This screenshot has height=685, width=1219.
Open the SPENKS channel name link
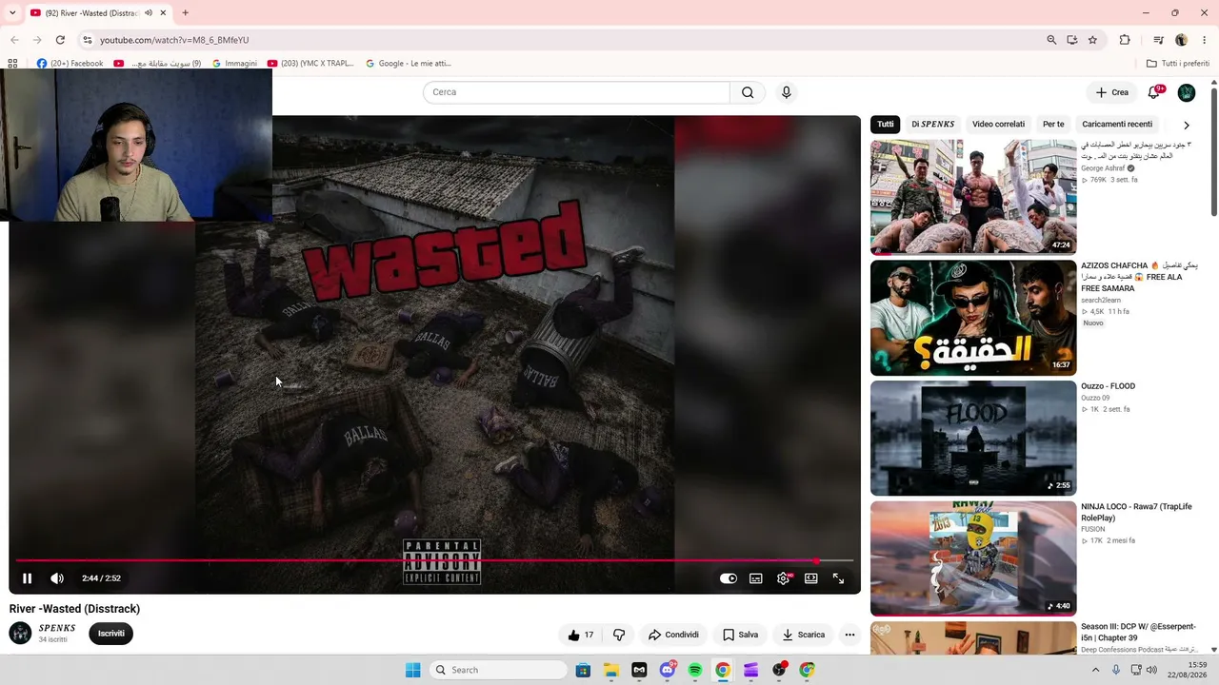click(x=57, y=628)
